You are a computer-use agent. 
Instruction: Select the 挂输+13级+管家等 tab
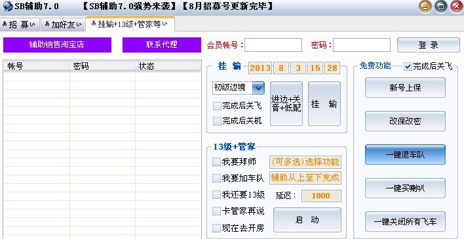pyautogui.click(x=130, y=24)
